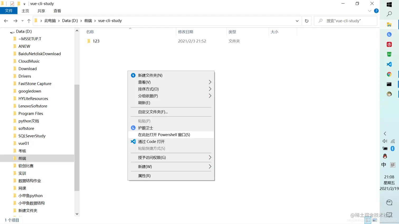Click the search vue-cli-study input box
This screenshot has width=399, height=224.
point(345,21)
